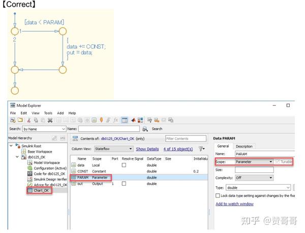Image resolution: width=305 pixels, height=233 pixels.
Task: Click the Add Event lightning icon
Action: (x=101, y=120)
